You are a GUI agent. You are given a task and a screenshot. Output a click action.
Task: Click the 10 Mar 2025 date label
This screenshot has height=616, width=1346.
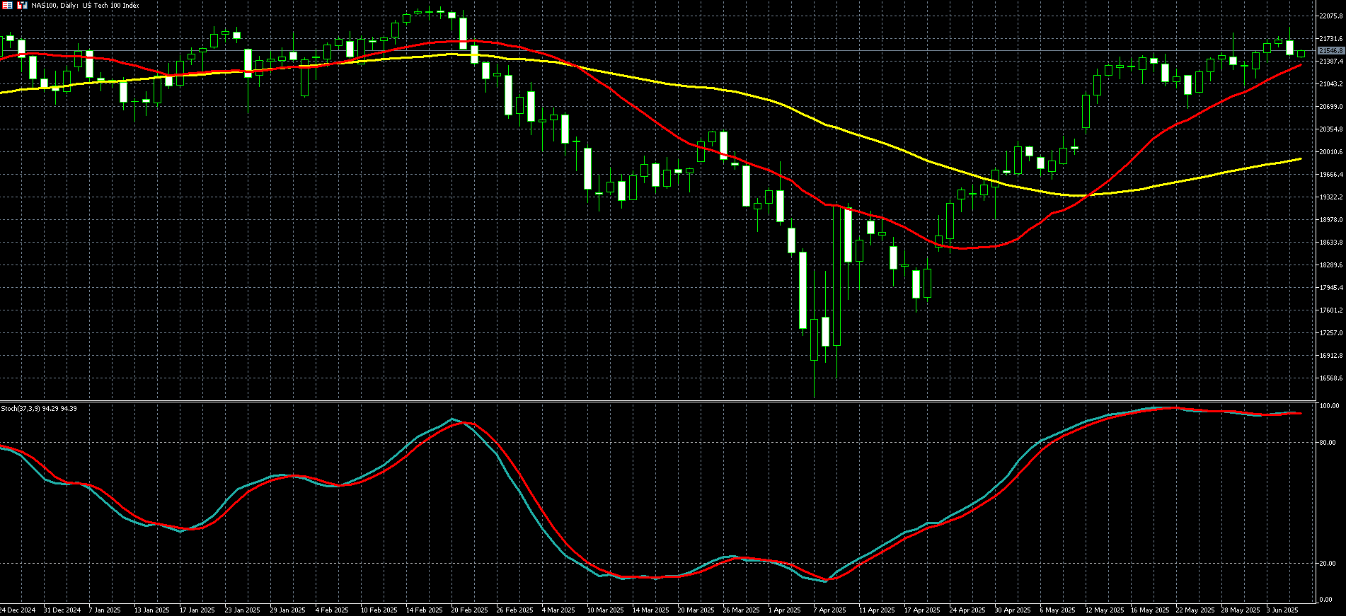click(x=606, y=610)
